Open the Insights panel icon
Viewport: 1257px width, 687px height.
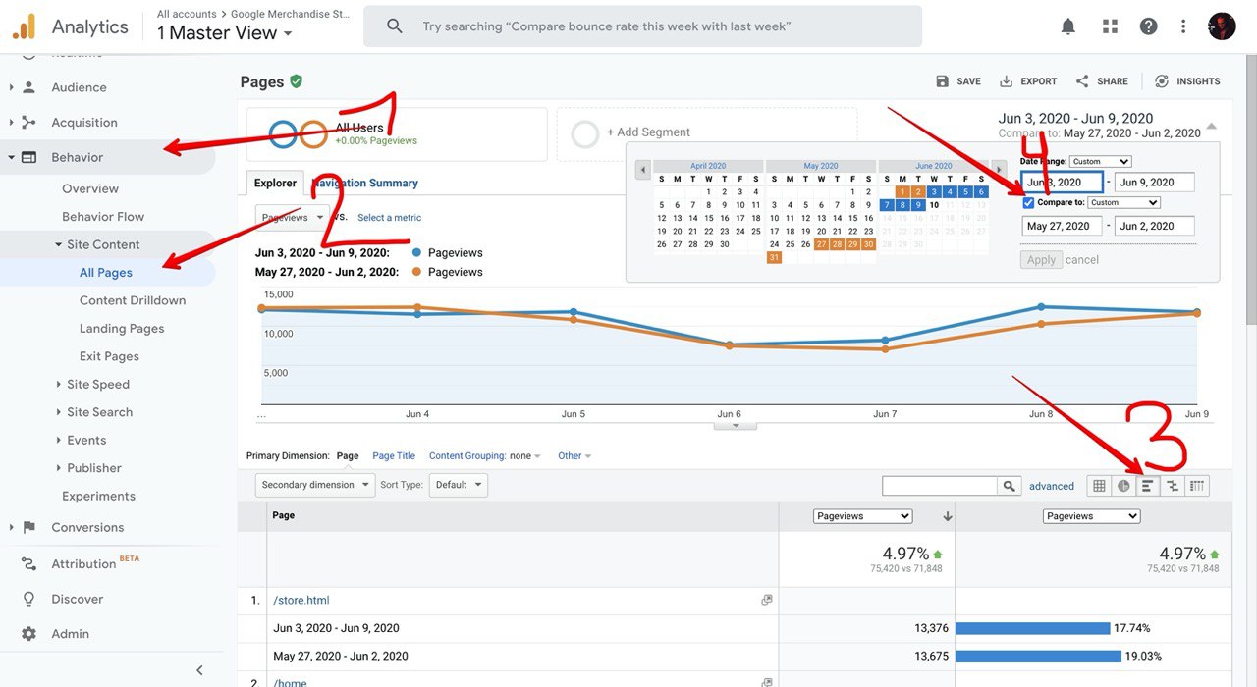click(x=1162, y=81)
